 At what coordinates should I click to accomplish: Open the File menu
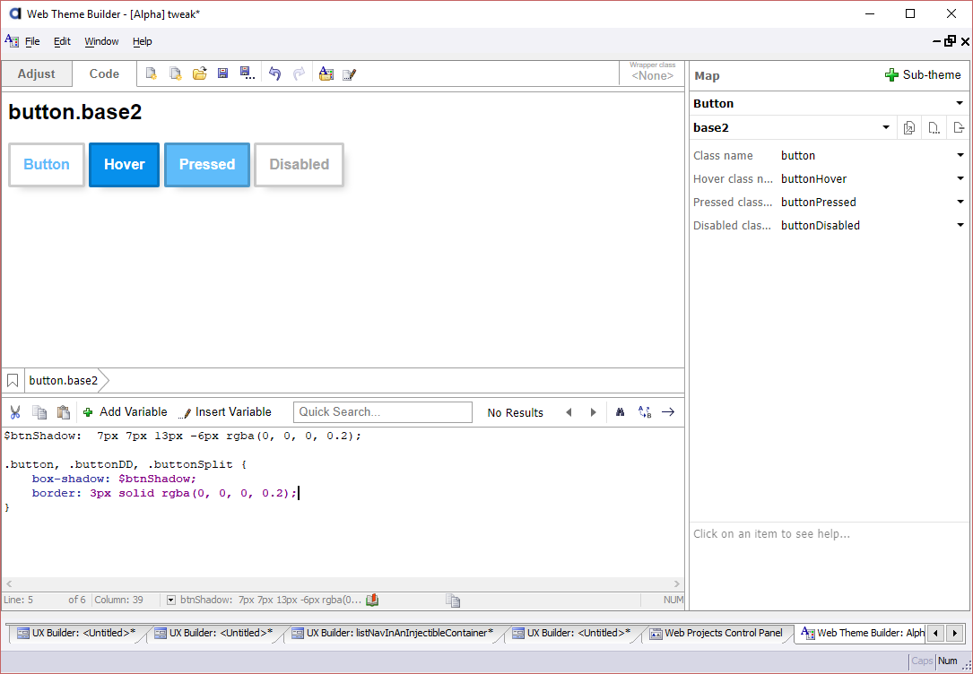32,41
